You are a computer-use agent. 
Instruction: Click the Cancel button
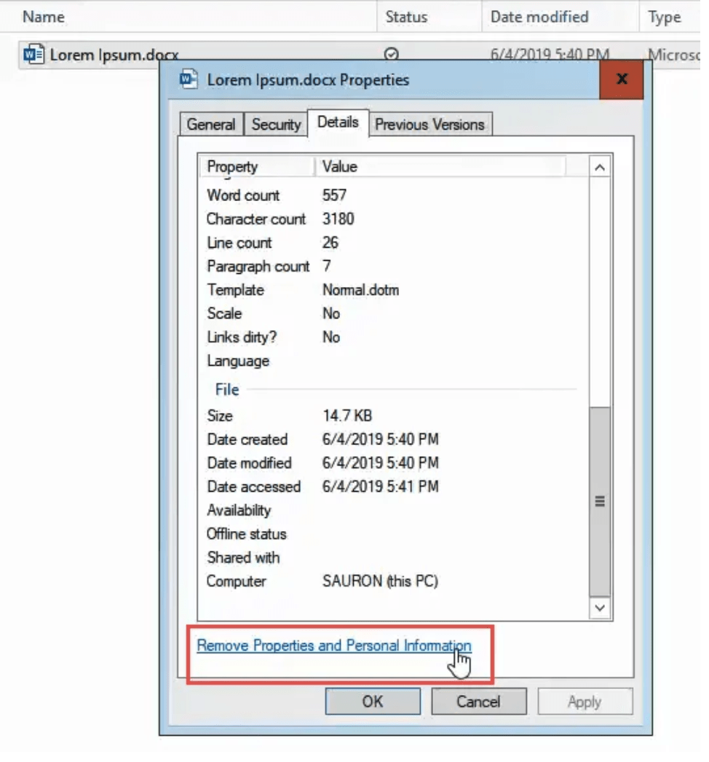pyautogui.click(x=478, y=702)
